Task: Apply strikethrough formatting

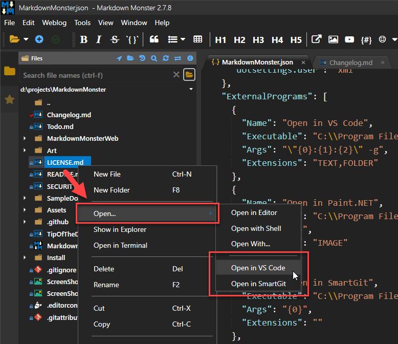Action: [x=115, y=39]
